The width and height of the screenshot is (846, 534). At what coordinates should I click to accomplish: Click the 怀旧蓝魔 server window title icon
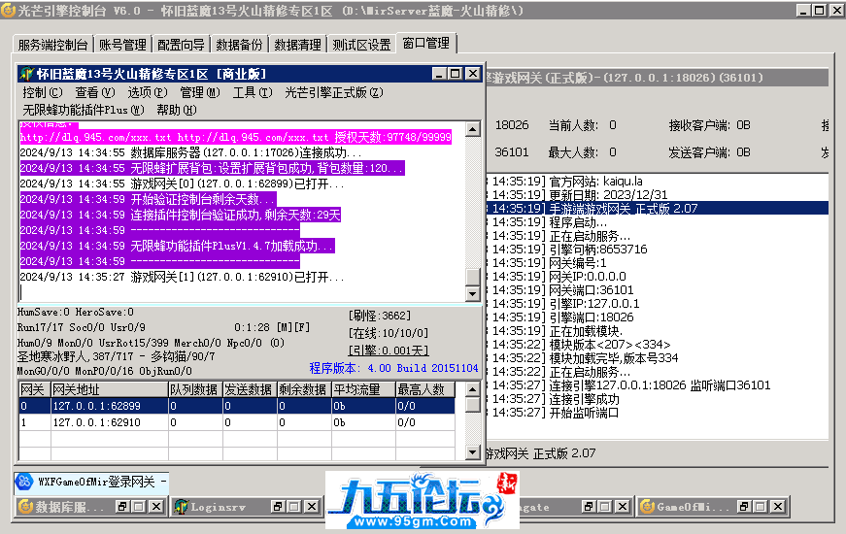(x=27, y=74)
